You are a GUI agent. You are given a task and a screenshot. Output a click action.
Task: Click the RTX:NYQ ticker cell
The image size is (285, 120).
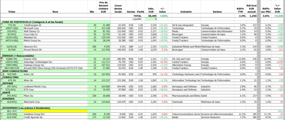12,89
